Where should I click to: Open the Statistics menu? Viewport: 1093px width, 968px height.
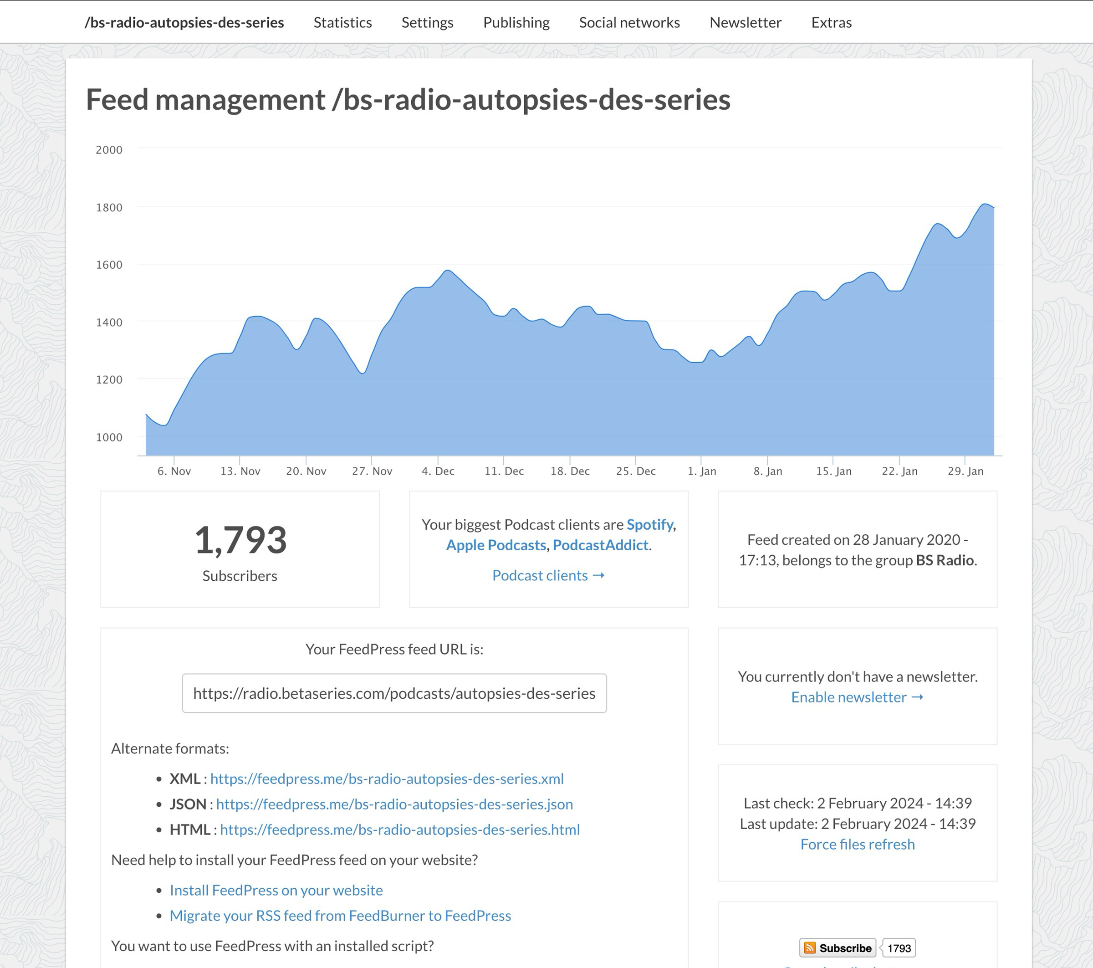pos(342,22)
